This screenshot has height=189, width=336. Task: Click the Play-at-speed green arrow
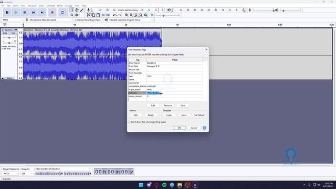152,15
